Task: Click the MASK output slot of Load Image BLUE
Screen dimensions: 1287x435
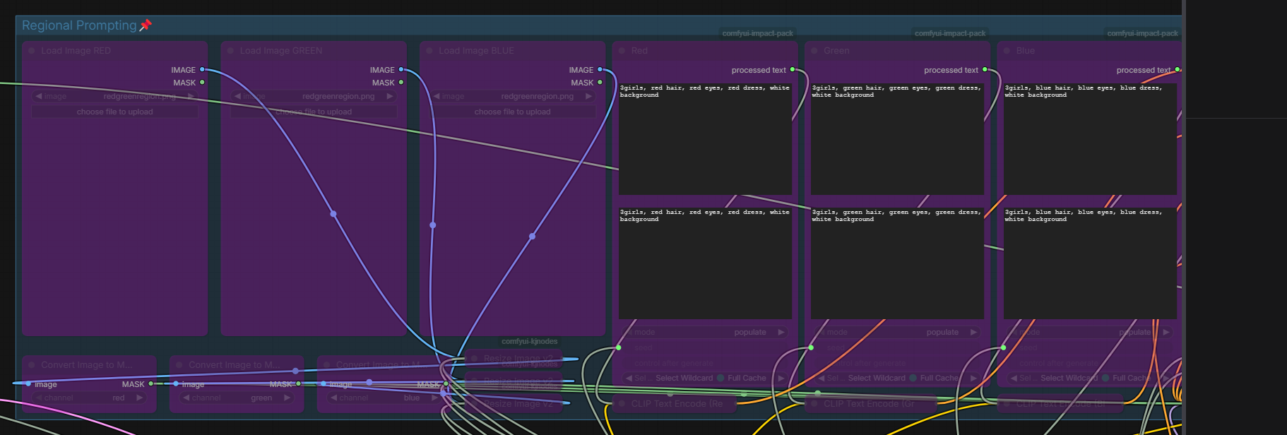Action: tap(600, 82)
